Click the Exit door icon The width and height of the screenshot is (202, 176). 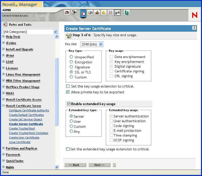pyautogui.click(x=74, y=13)
